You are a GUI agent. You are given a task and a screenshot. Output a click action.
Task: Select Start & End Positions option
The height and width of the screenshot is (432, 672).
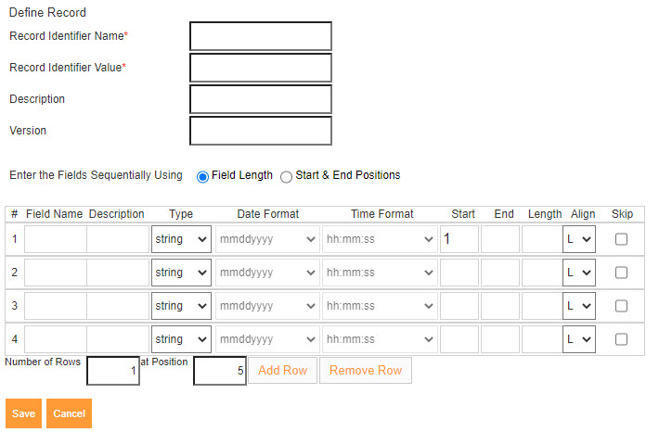(x=286, y=176)
